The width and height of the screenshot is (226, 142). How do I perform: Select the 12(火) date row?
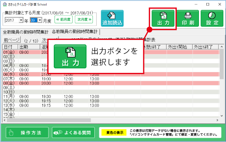click(x=111, y=101)
